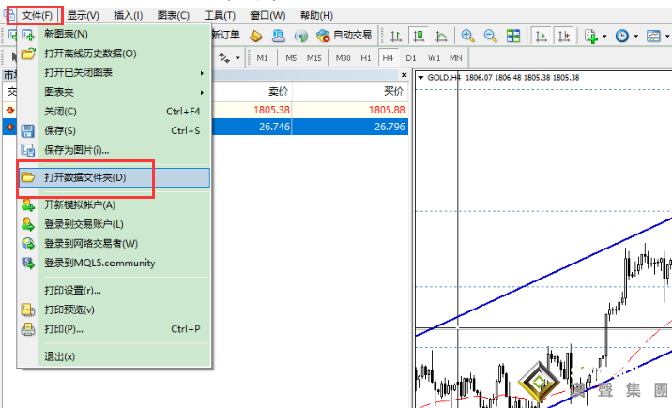The width and height of the screenshot is (672, 408).
Task: Choose 打开数据文件夹(D) menu entry
Action: pyautogui.click(x=114, y=177)
